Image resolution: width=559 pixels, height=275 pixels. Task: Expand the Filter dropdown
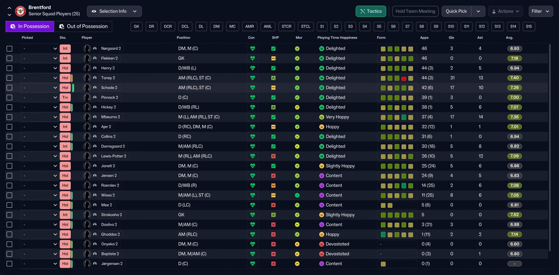point(540,11)
